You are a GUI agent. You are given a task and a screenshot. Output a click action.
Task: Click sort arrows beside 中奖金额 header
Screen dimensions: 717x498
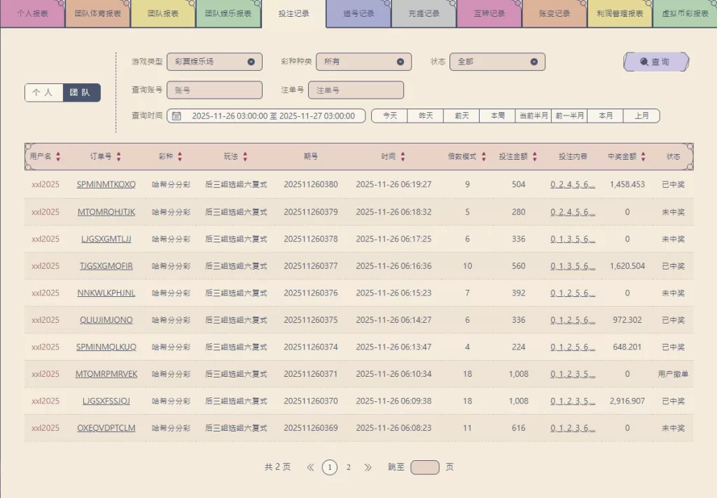[643, 157]
